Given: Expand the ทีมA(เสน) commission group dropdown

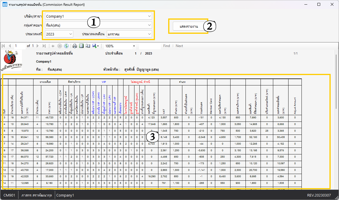Looking at the screenshot, I should click(x=98, y=25).
